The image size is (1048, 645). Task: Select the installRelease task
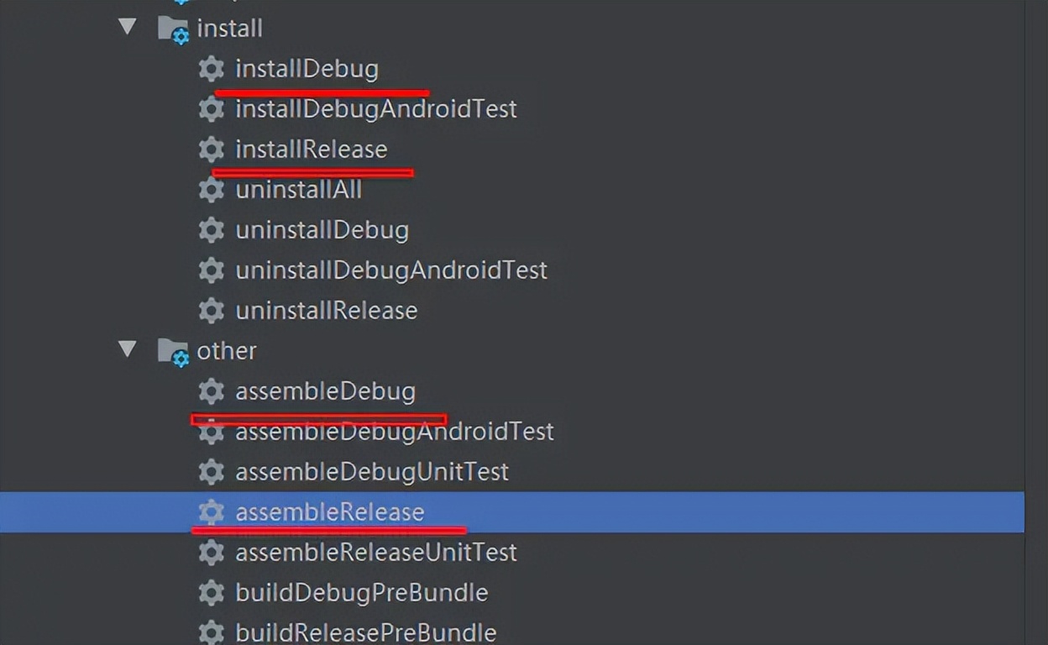tap(312, 149)
